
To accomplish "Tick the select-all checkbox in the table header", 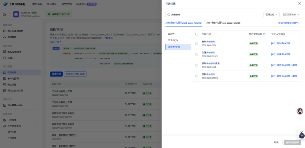I will click(x=197, y=34).
